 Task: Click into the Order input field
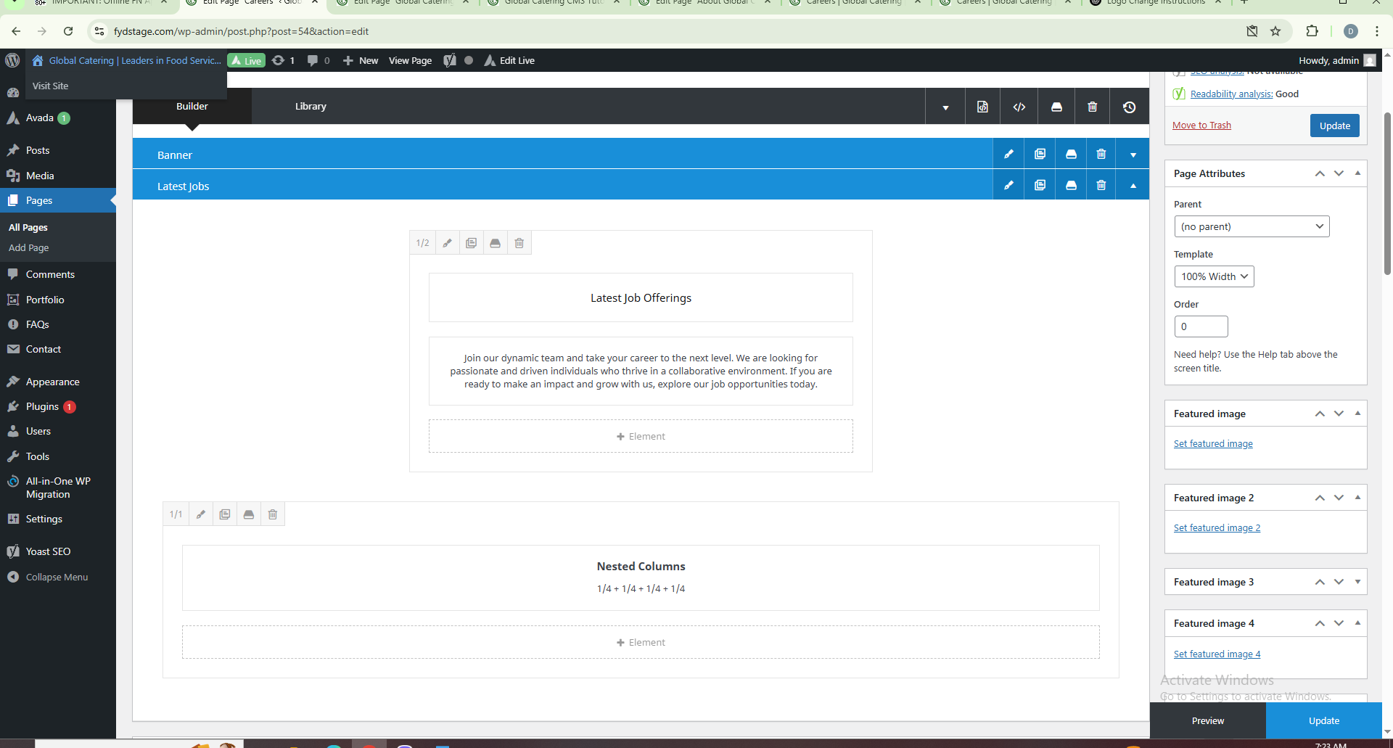tap(1201, 326)
